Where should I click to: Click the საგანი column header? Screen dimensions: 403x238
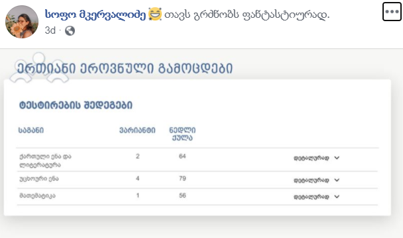point(31,130)
